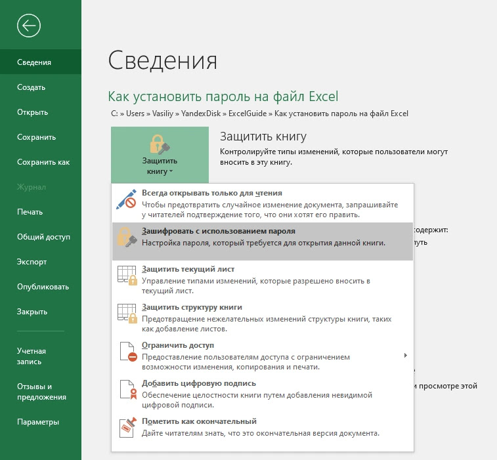Click the lock and key Protect Workbook icon

click(160, 144)
